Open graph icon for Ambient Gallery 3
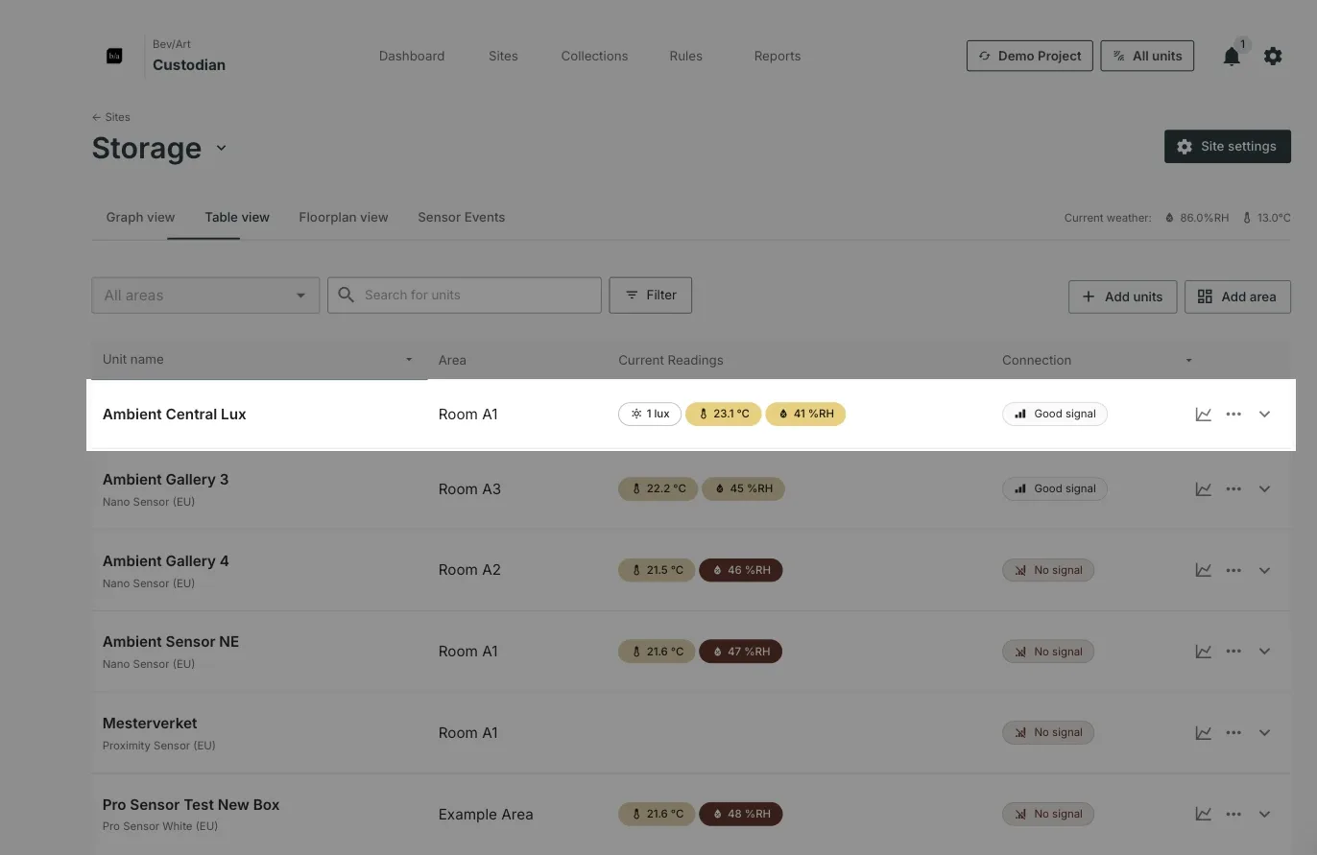The image size is (1317, 855). tap(1203, 489)
